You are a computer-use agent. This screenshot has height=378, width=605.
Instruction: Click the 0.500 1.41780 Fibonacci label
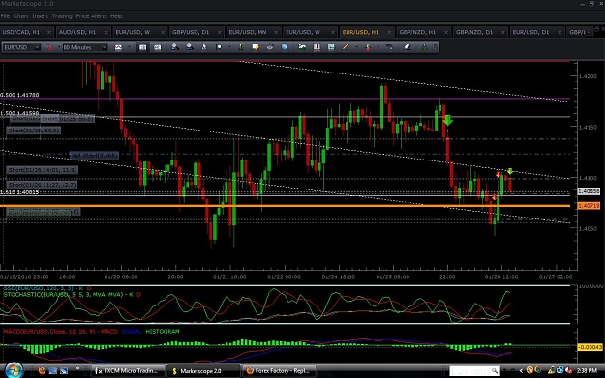click(x=19, y=95)
